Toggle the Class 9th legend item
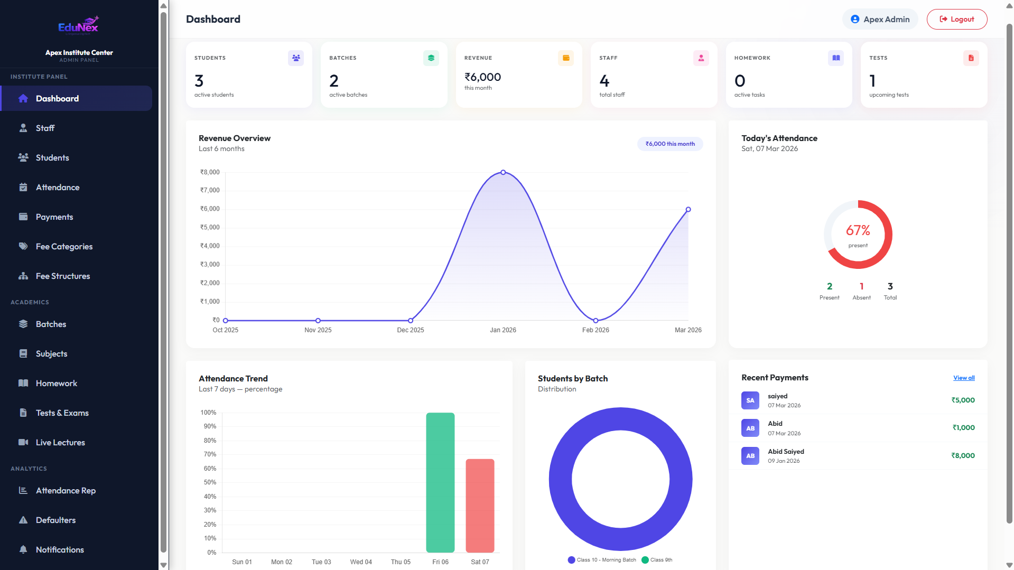The width and height of the screenshot is (1014, 570). pos(657,560)
